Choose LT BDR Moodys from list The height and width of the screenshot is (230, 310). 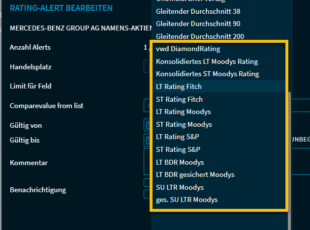click(x=180, y=162)
